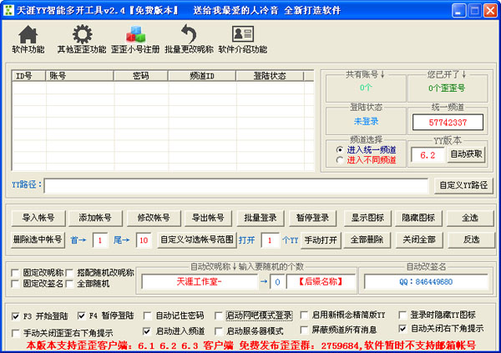Click the 频道ID column header

(x=202, y=76)
